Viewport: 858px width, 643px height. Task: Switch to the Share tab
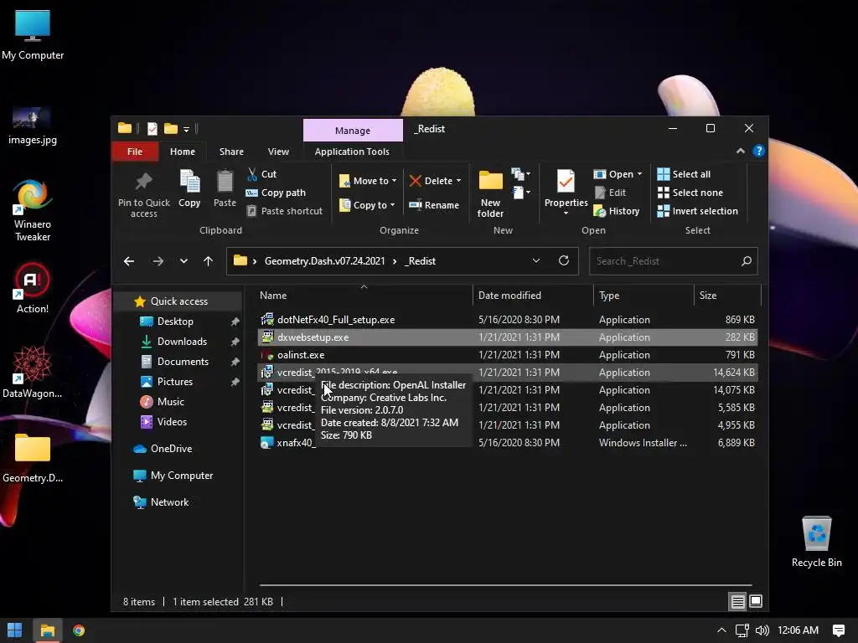pos(231,152)
